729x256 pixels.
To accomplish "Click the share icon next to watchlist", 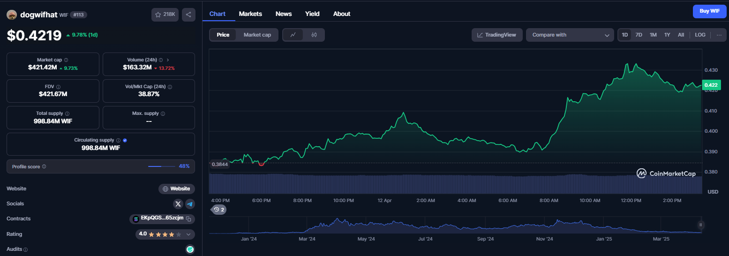I will coord(188,15).
